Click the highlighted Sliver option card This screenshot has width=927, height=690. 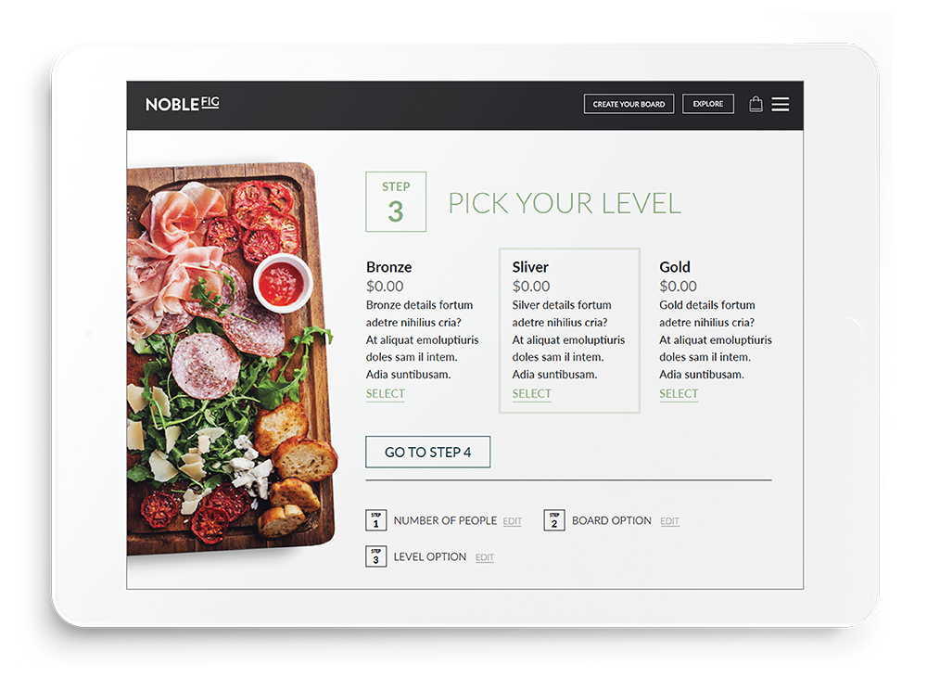point(569,330)
